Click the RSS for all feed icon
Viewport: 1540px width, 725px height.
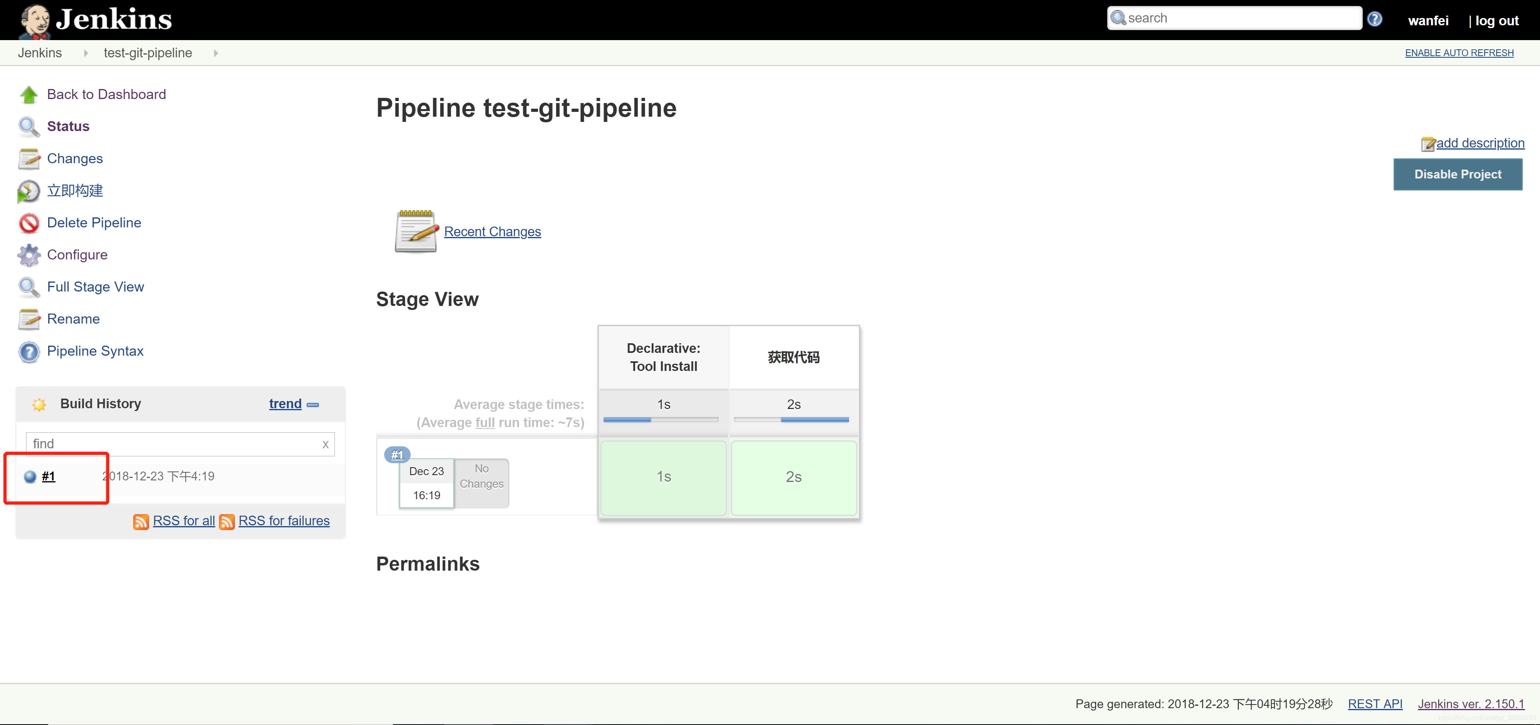(x=140, y=522)
